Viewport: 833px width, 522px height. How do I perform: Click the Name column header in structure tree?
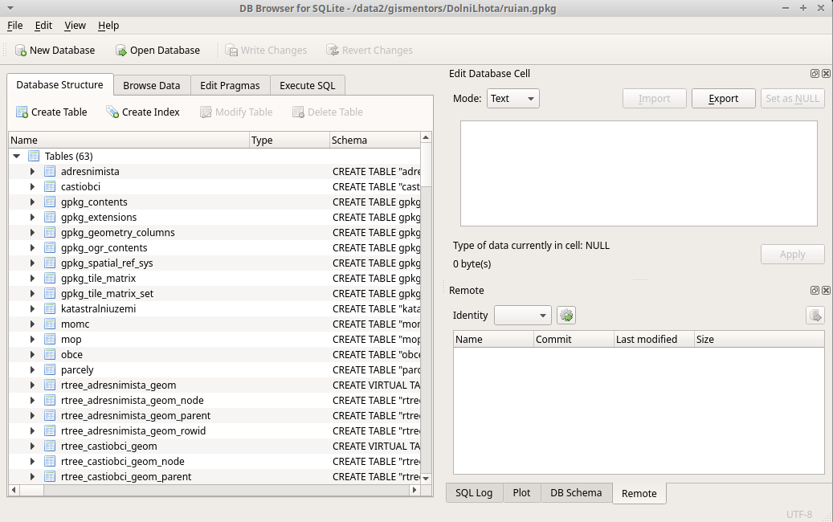(129, 141)
